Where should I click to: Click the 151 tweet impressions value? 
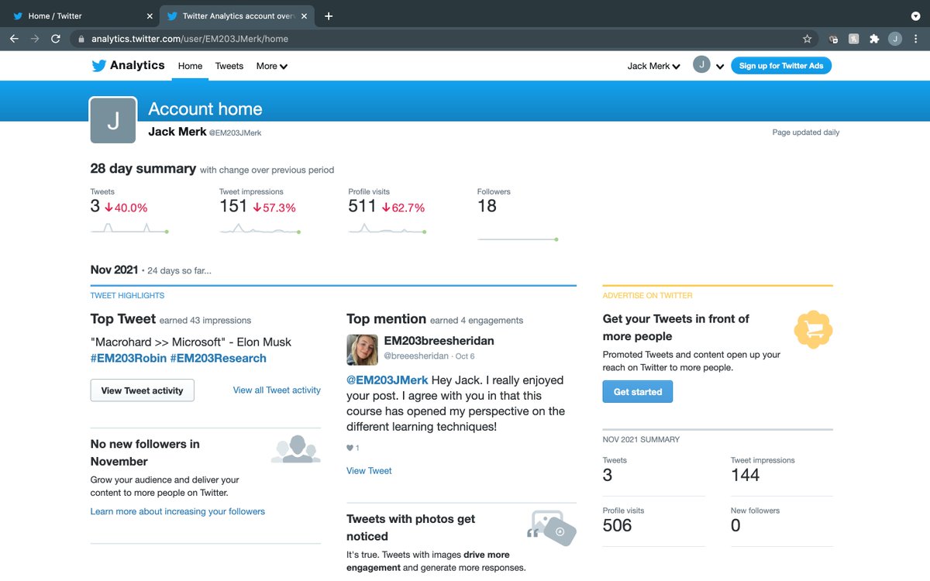coord(233,207)
